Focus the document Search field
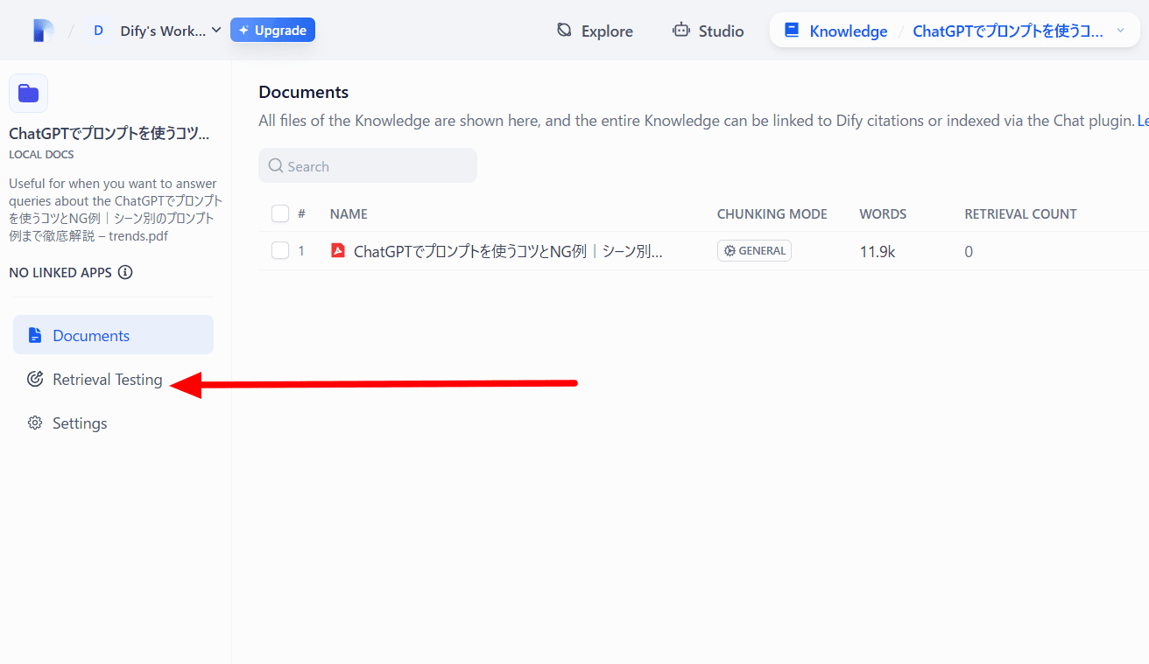Screen dimensions: 1149x664 (x=368, y=166)
